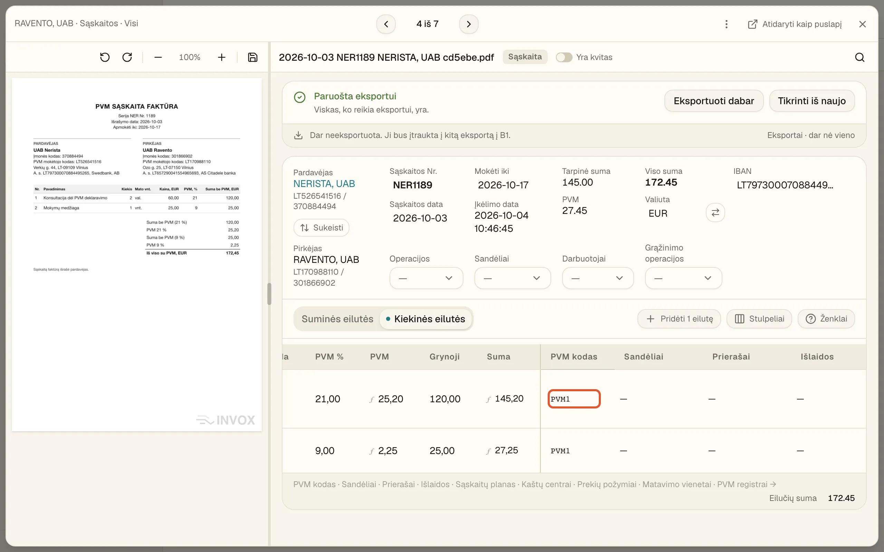Screen dimensions: 884x552
Task: Click the panel divider handle
Action: [269, 294]
